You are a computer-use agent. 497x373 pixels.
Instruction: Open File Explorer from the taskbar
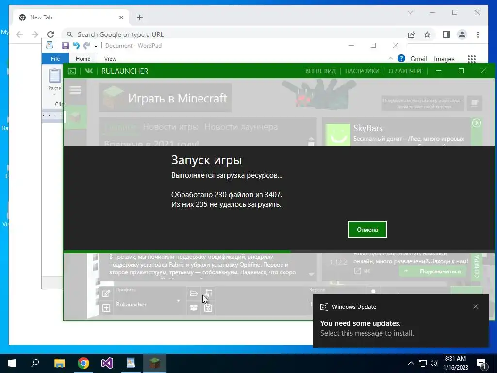coord(59,363)
